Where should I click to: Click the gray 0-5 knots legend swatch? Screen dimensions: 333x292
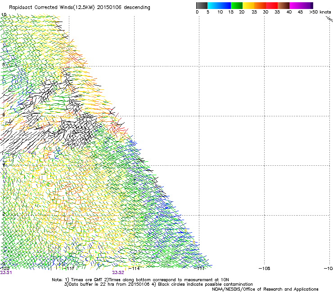tap(202, 5)
